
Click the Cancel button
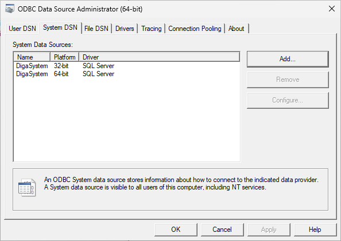click(x=222, y=230)
